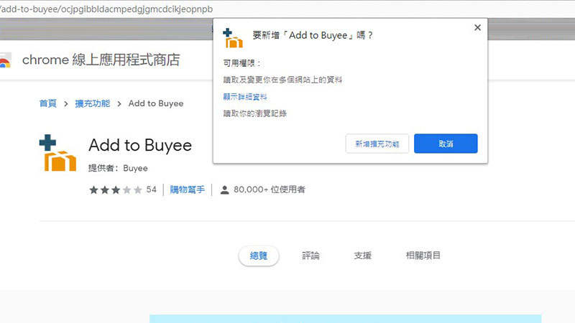Go to 首頁 breadcrumb link
The width and height of the screenshot is (575, 323).
[x=48, y=103]
